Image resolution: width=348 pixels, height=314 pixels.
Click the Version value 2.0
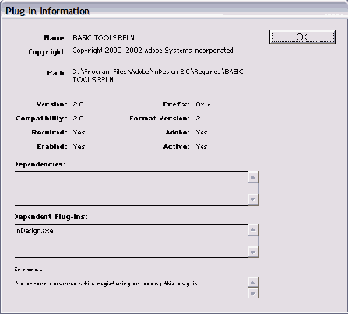tap(78, 104)
